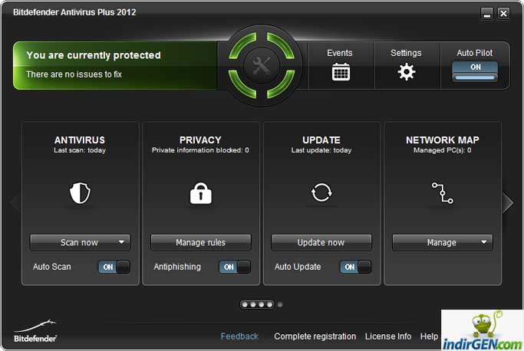Image resolution: width=524 pixels, height=351 pixels.
Task: Expand the Scan now dropdown arrow
Action: tap(122, 242)
